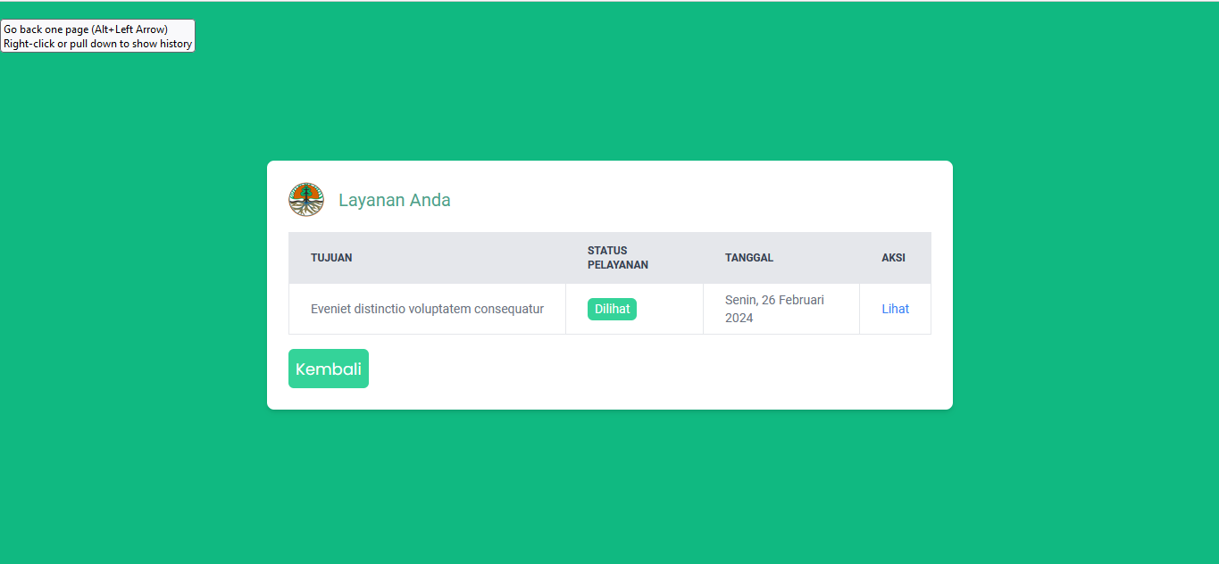Open the Lihat link in Aksi column
The width and height of the screenshot is (1219, 564).
(895, 309)
